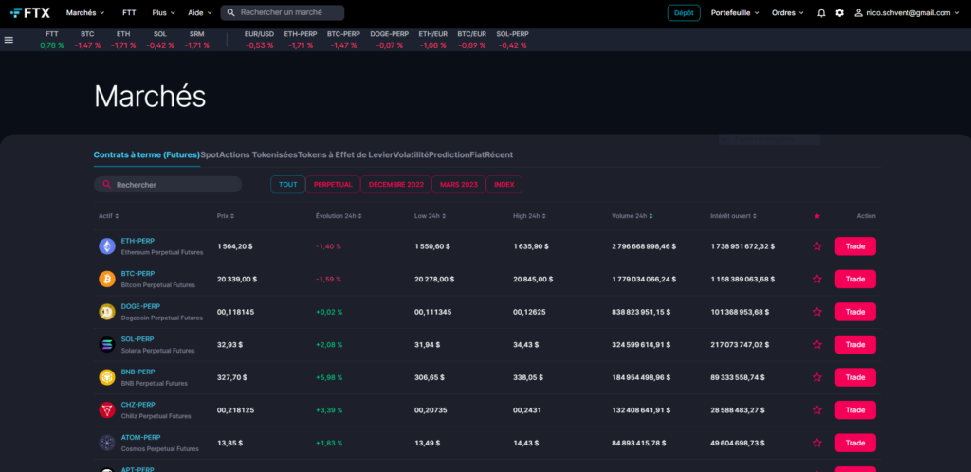
Task: Open the hamburger menu in the ticker bar
Action: pos(9,40)
